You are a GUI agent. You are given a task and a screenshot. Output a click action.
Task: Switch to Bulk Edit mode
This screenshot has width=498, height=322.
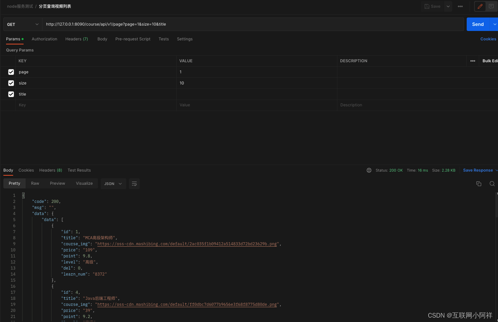coord(490,61)
